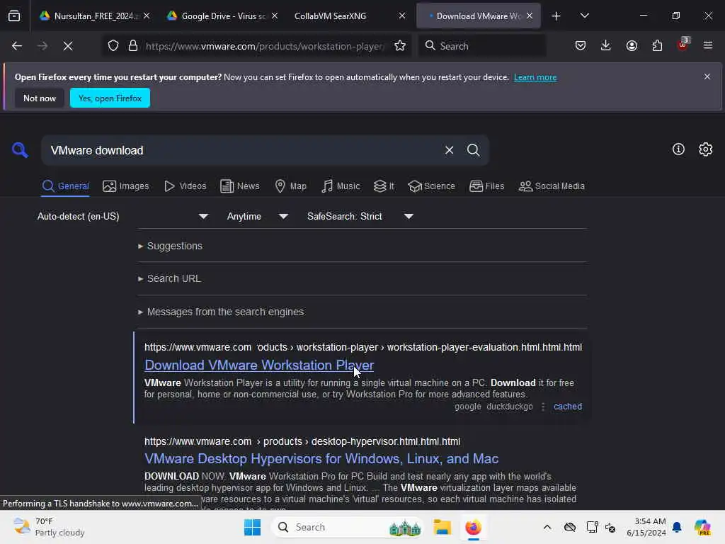Screen dimensions: 725x544
Task: Open the Firefox account menu
Action: pyautogui.click(x=632, y=46)
